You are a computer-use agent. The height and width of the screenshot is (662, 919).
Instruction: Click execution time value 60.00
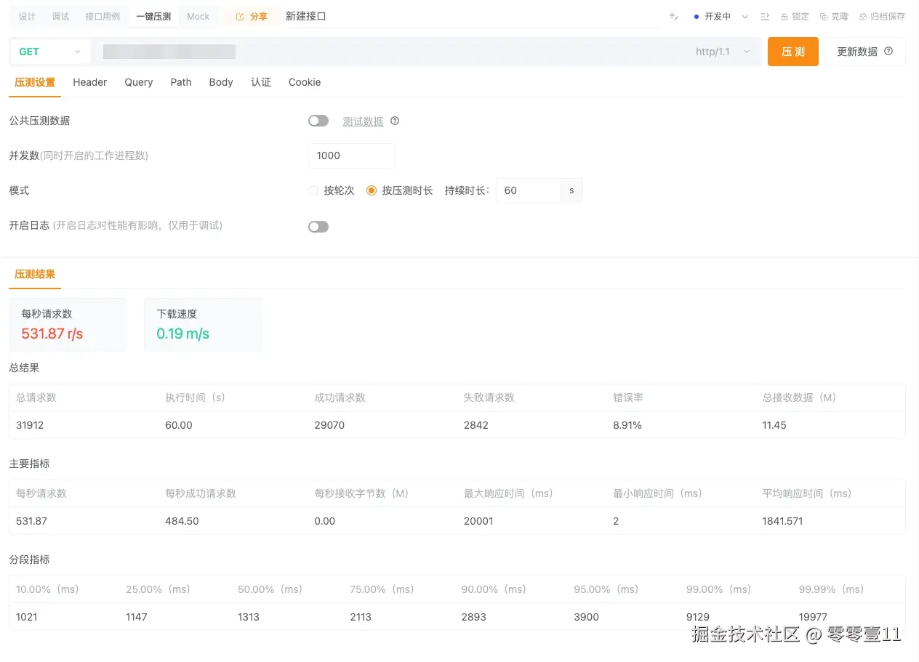coord(179,425)
